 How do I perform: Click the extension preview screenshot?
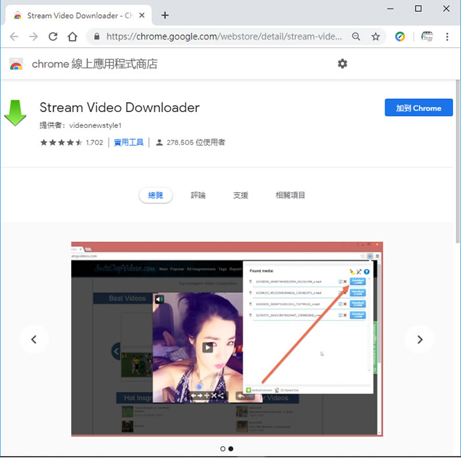[x=227, y=339]
